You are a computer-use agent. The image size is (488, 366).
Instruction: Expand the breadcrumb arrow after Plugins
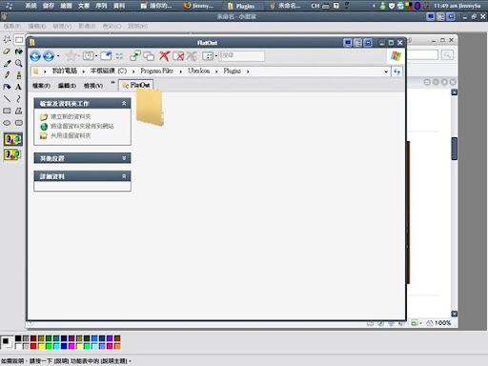[248, 71]
